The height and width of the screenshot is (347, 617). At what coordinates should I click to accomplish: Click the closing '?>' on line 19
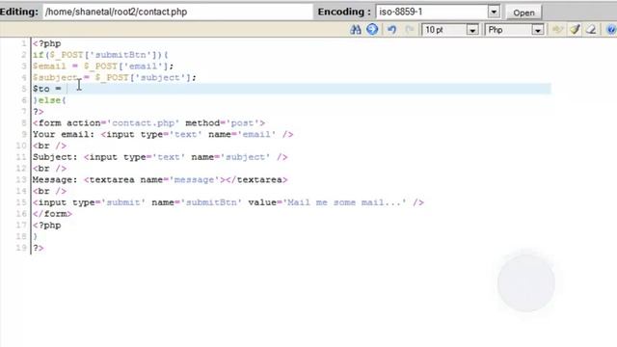[39, 249]
